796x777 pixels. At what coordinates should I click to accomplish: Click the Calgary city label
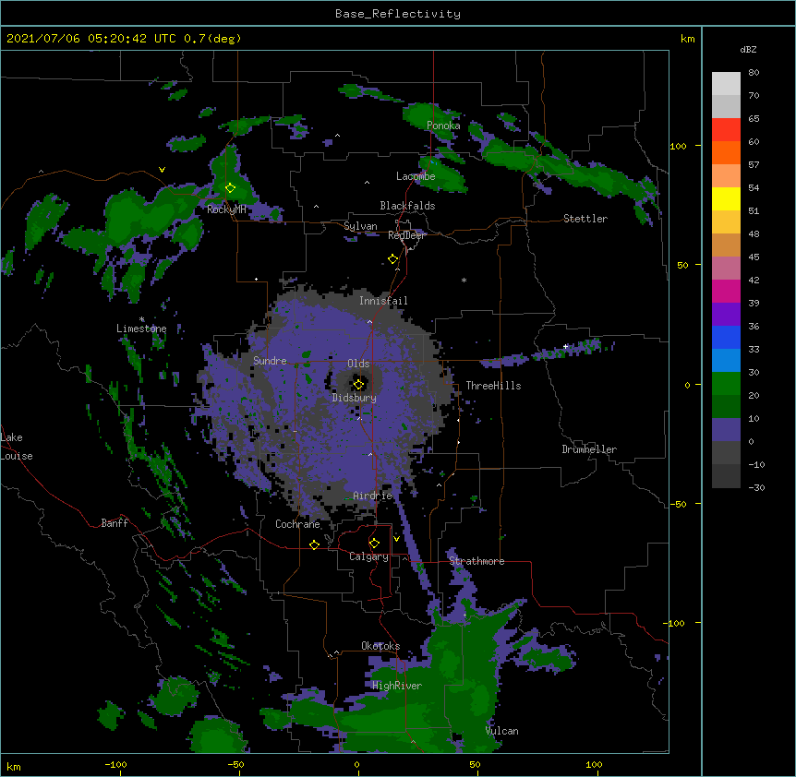tap(368, 556)
